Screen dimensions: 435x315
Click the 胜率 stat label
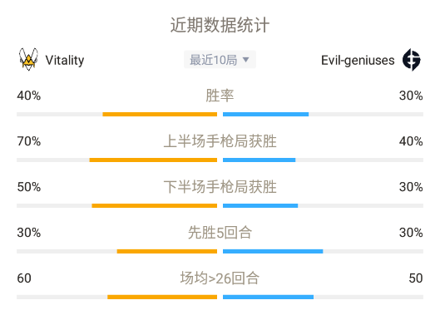click(x=220, y=96)
